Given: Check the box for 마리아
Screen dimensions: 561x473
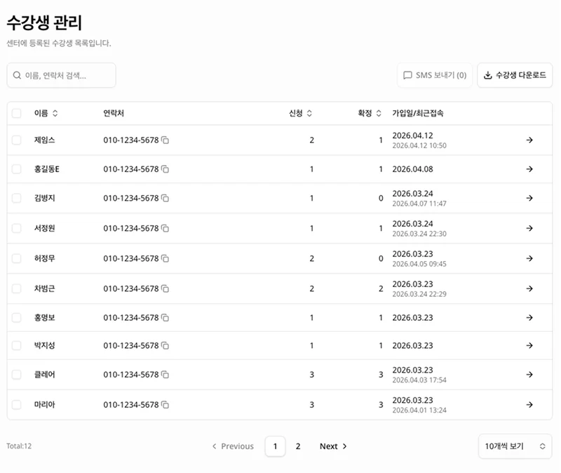Looking at the screenshot, I should [x=16, y=405].
